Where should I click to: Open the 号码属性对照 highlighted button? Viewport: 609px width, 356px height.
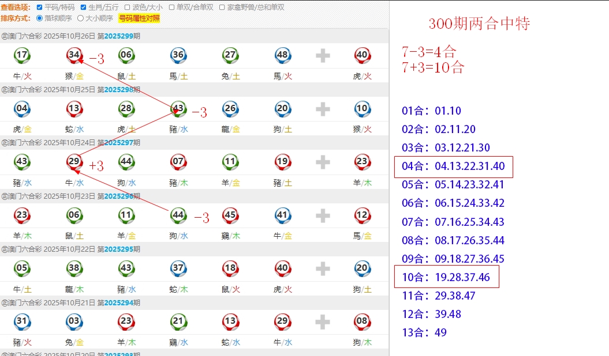139,18
